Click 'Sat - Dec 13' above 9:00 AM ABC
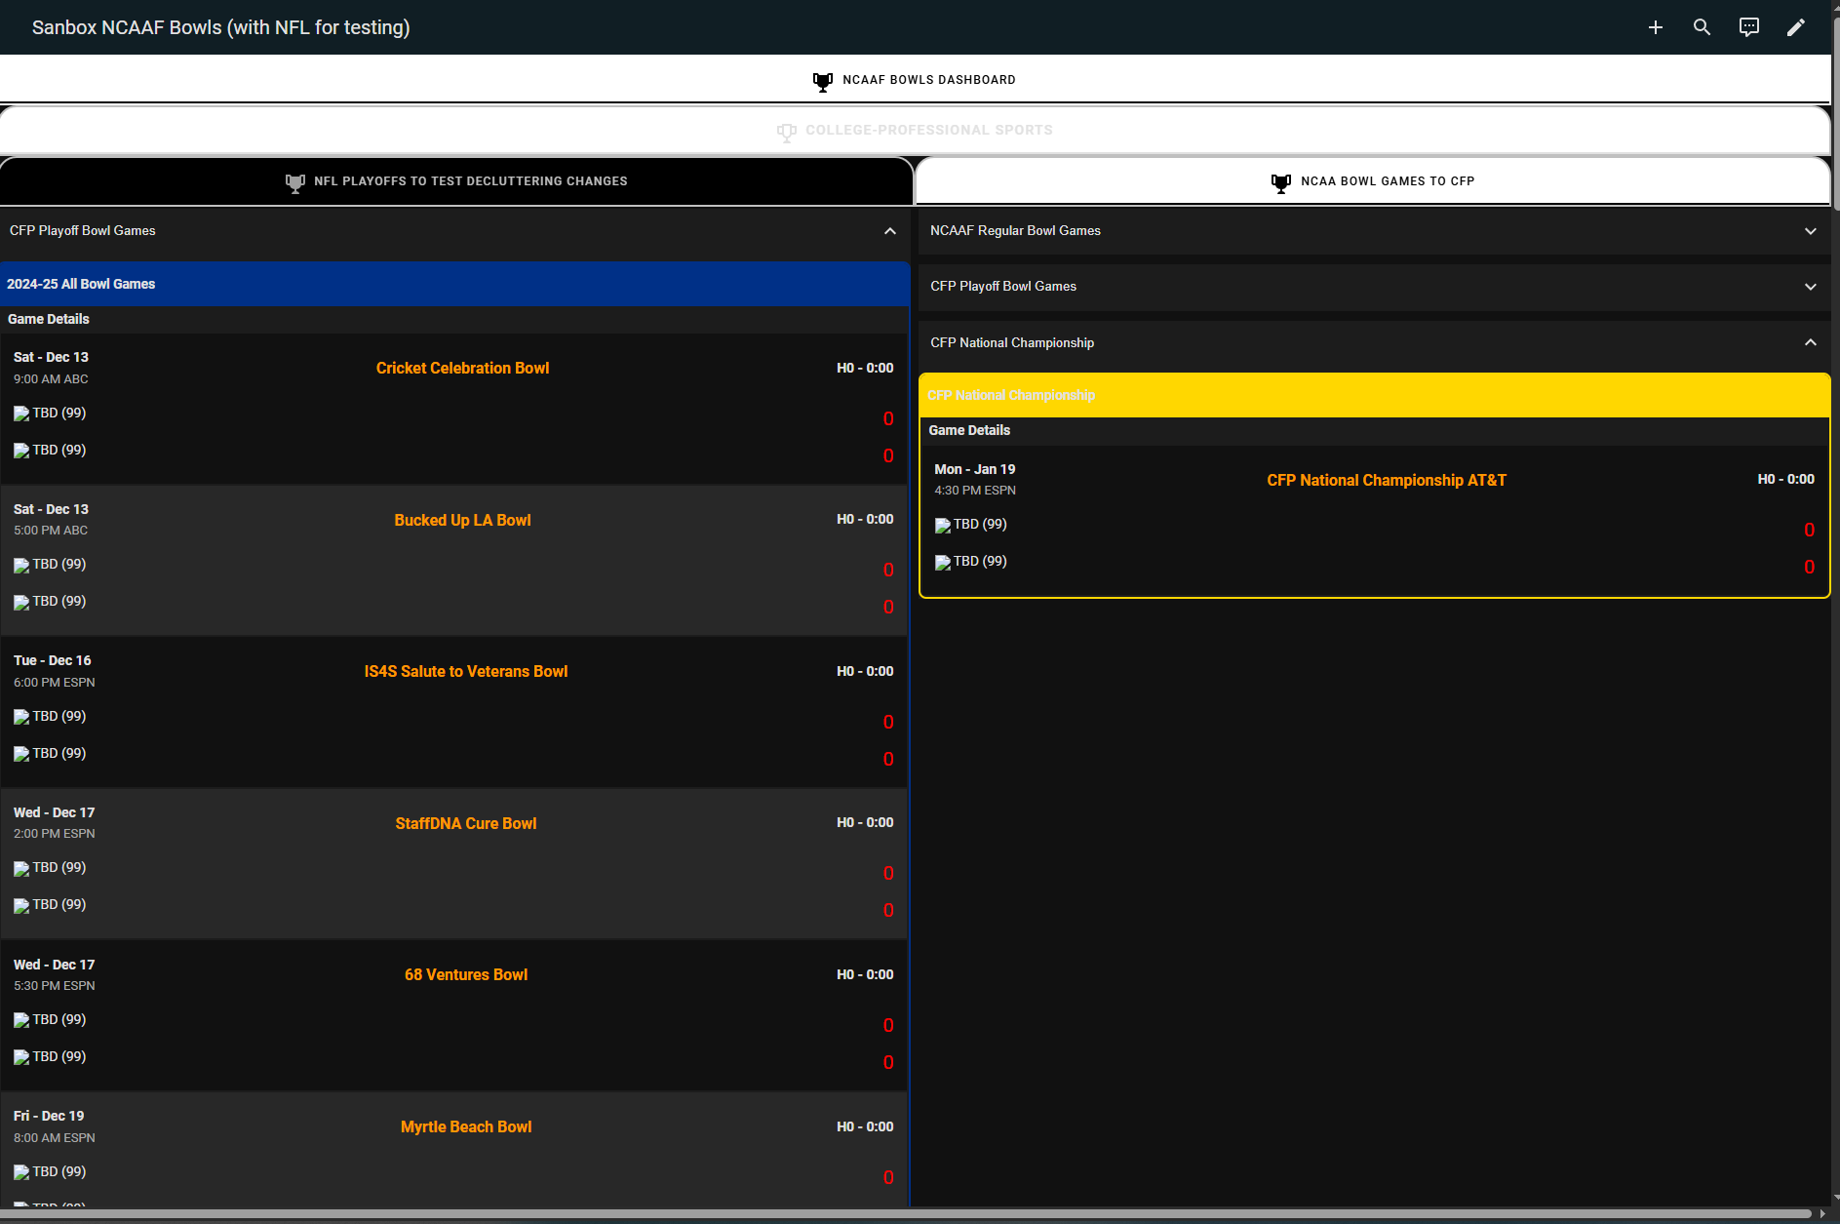The image size is (1840, 1224). point(51,357)
